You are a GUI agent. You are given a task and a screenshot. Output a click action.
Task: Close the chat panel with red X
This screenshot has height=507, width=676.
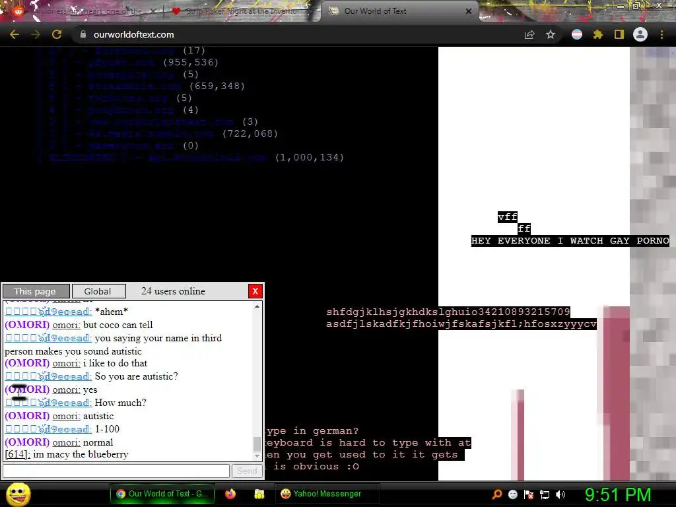coord(255,291)
